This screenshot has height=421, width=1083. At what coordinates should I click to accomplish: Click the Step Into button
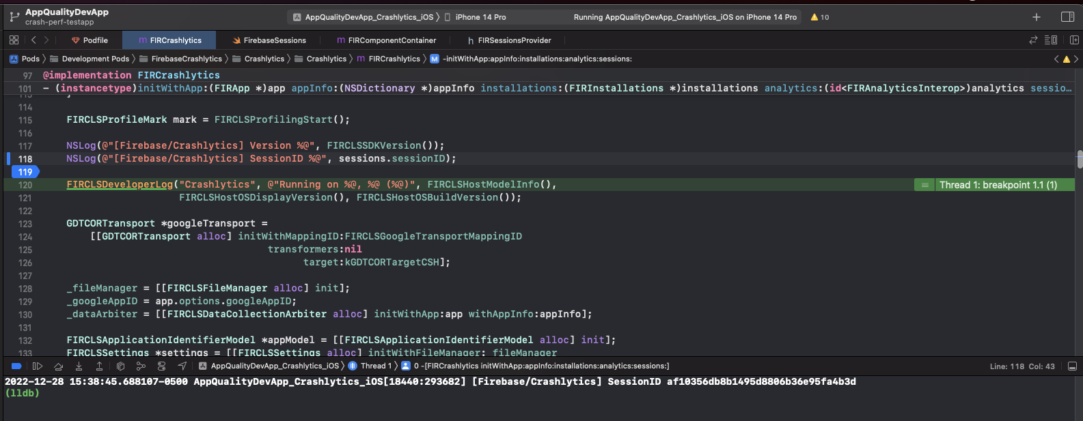tap(79, 366)
